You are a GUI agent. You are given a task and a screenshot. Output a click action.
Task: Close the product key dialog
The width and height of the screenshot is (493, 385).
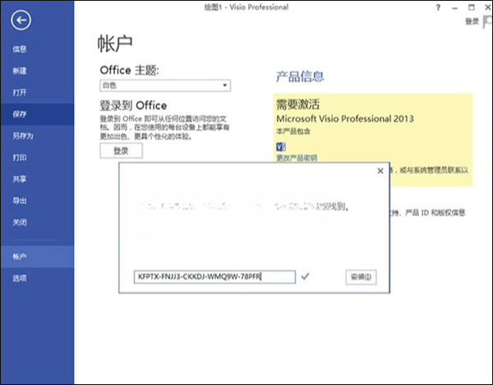(380, 171)
